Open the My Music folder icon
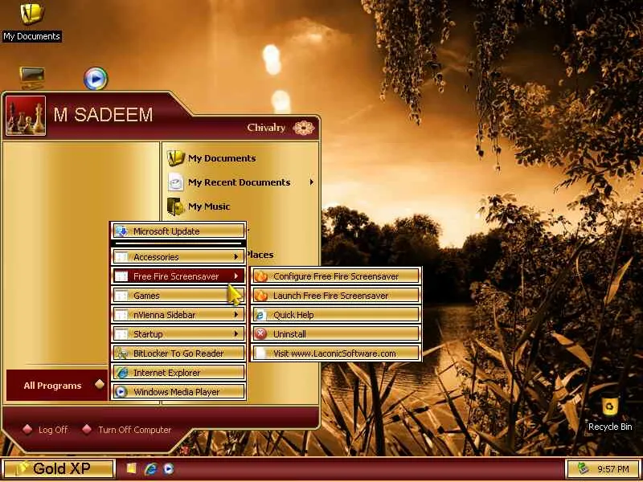This screenshot has height=482, width=643. point(176,206)
